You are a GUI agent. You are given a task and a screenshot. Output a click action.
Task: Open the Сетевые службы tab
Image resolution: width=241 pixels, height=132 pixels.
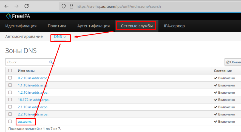pos(136,26)
